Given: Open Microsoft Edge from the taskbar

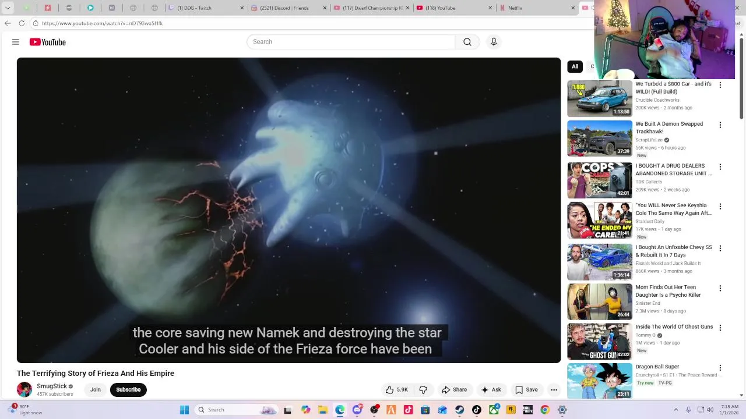Looking at the screenshot, I should 340,410.
